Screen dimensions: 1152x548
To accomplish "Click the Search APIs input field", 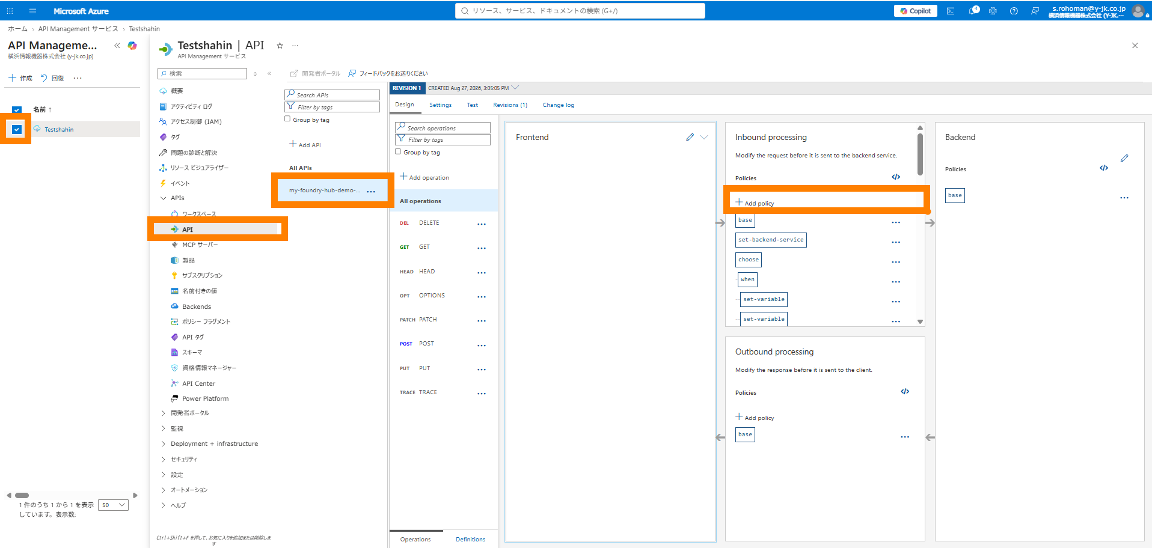I will click(x=332, y=95).
